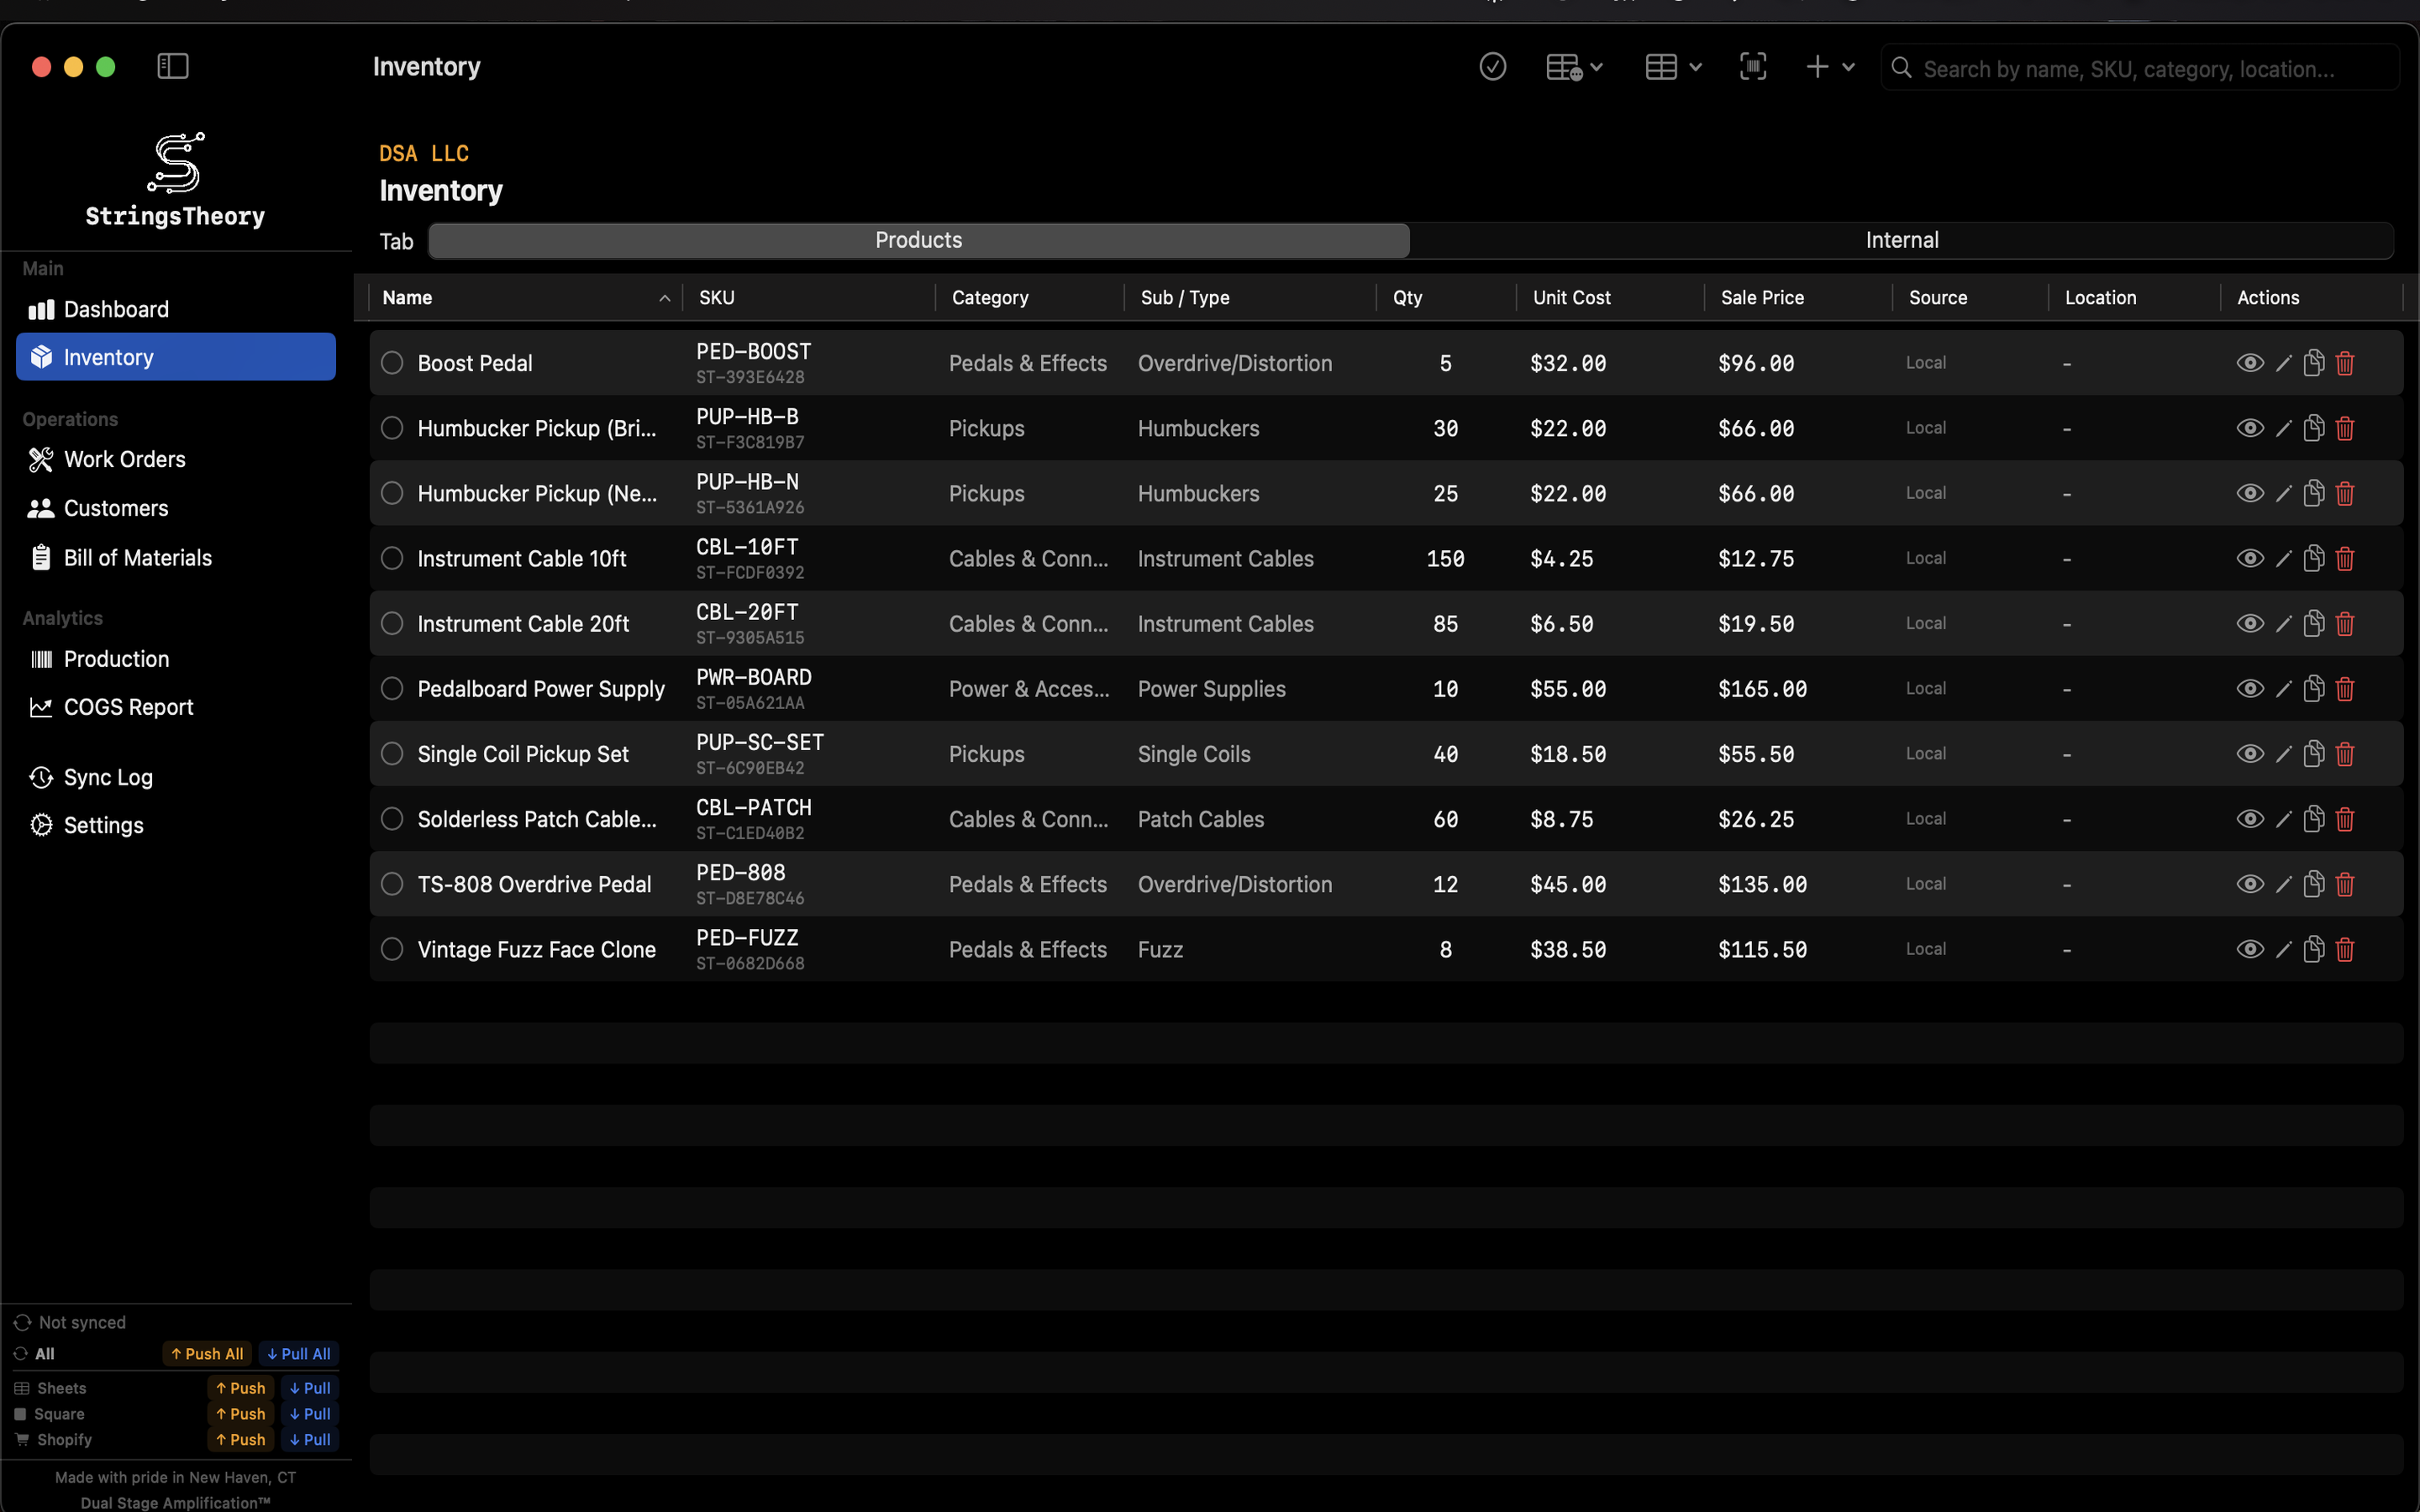Open the Bill of Materials panel
The image size is (2420, 1512).
[138, 557]
